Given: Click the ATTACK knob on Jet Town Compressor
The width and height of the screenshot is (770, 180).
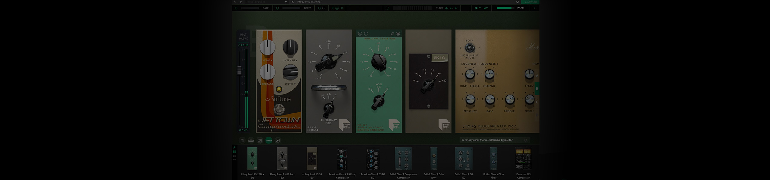Looking at the screenshot, I should (267, 47).
